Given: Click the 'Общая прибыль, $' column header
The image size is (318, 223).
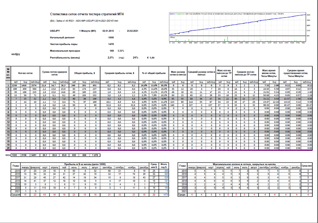Looking at the screenshot, I should click(84, 73).
